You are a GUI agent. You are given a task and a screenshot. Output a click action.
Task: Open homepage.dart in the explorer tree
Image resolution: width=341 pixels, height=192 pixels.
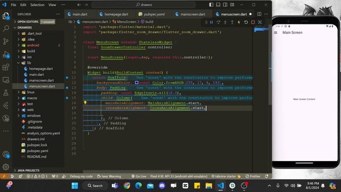click(x=41, y=69)
